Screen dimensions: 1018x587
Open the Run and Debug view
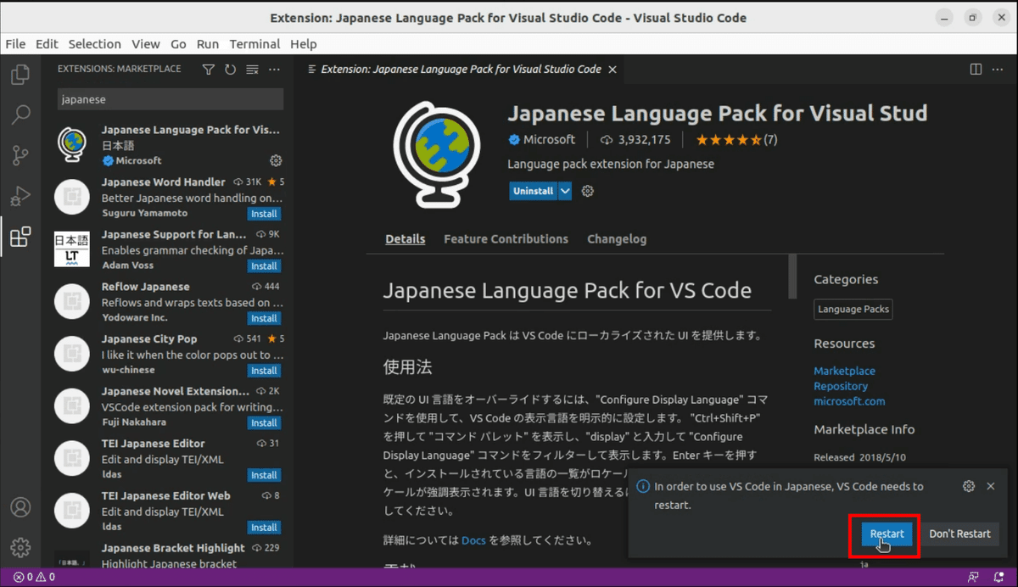[x=20, y=196]
